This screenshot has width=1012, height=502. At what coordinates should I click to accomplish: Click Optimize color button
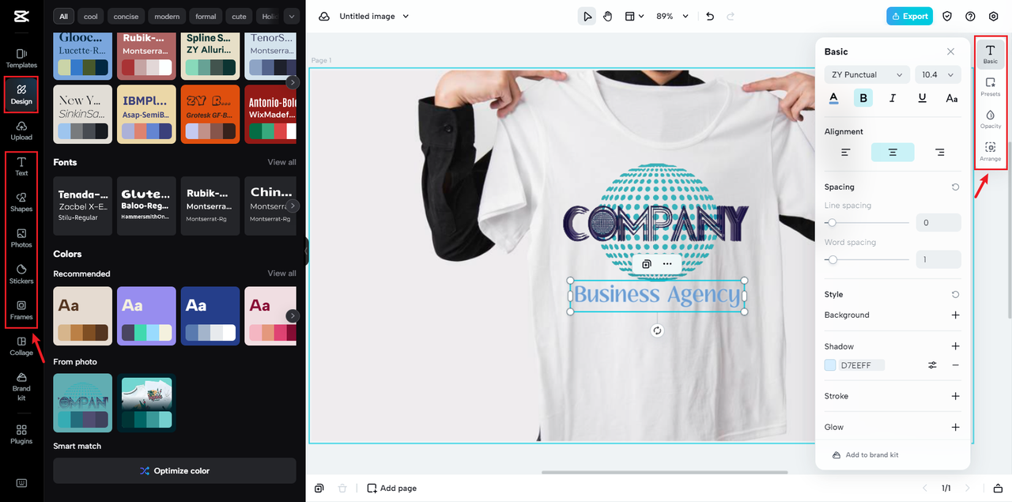175,470
